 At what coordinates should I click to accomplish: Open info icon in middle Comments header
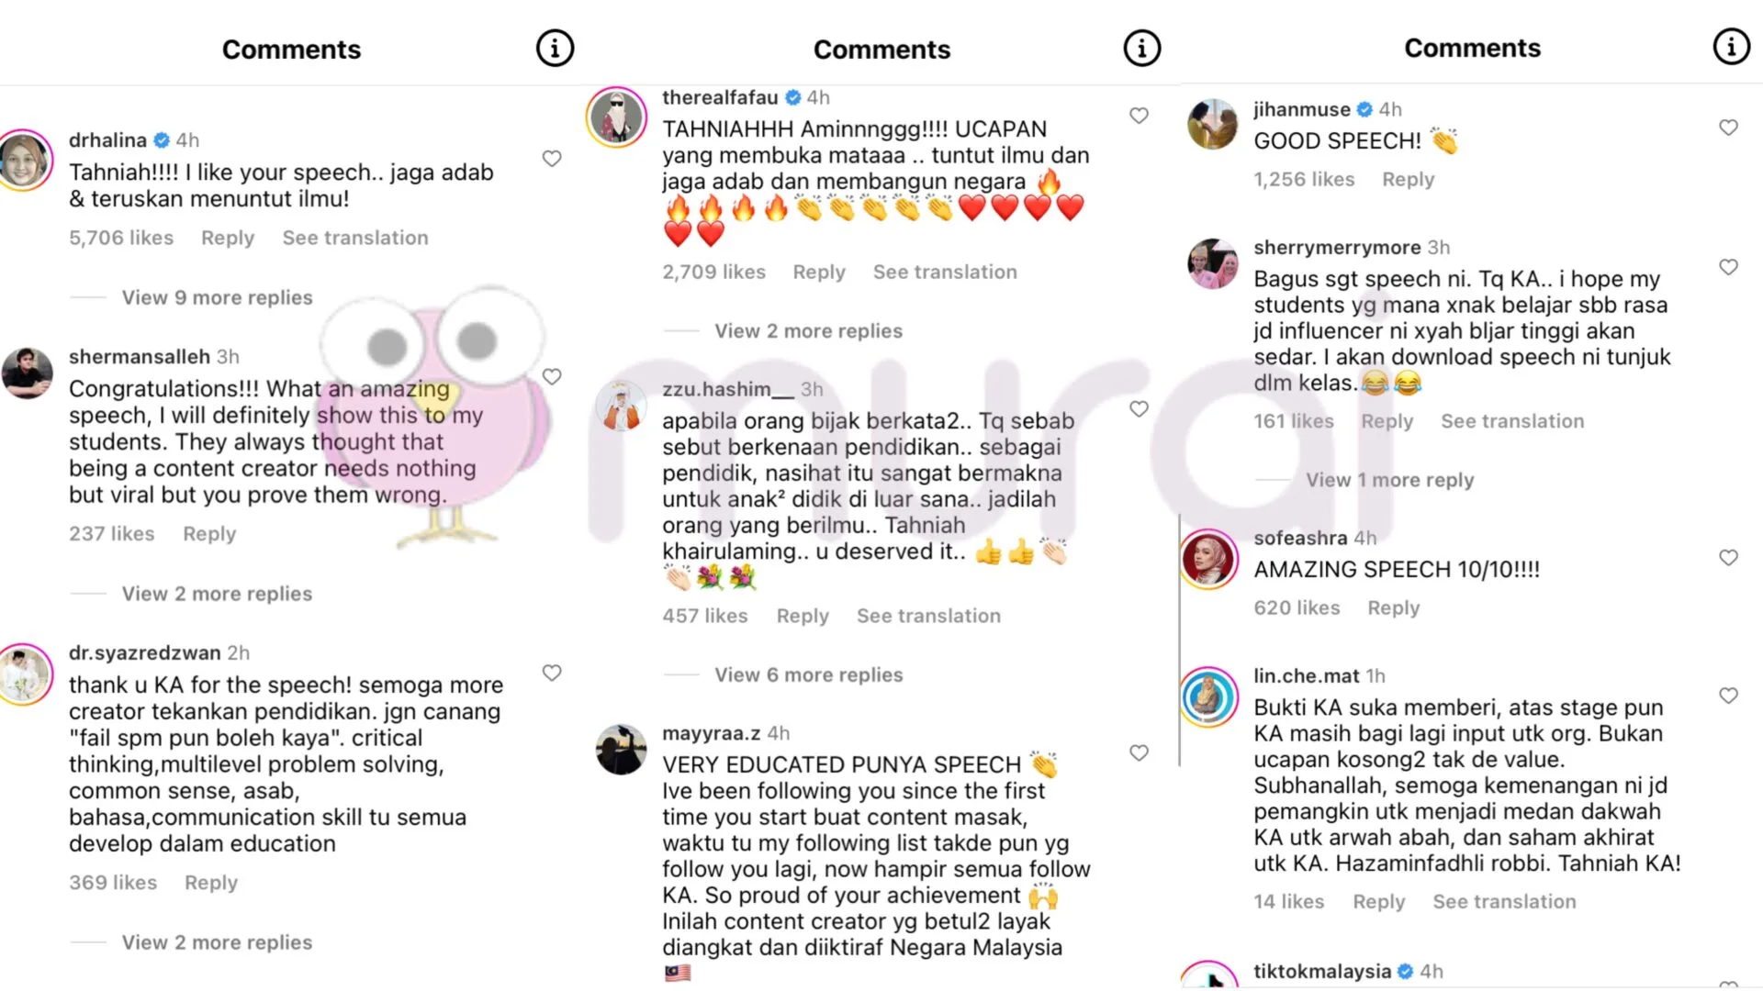coord(1142,48)
